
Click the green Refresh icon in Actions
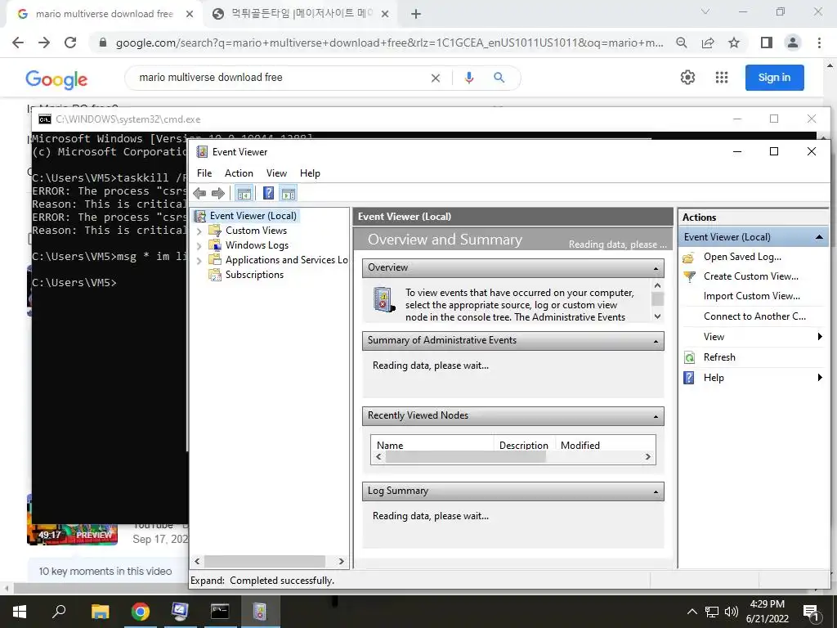tap(689, 357)
